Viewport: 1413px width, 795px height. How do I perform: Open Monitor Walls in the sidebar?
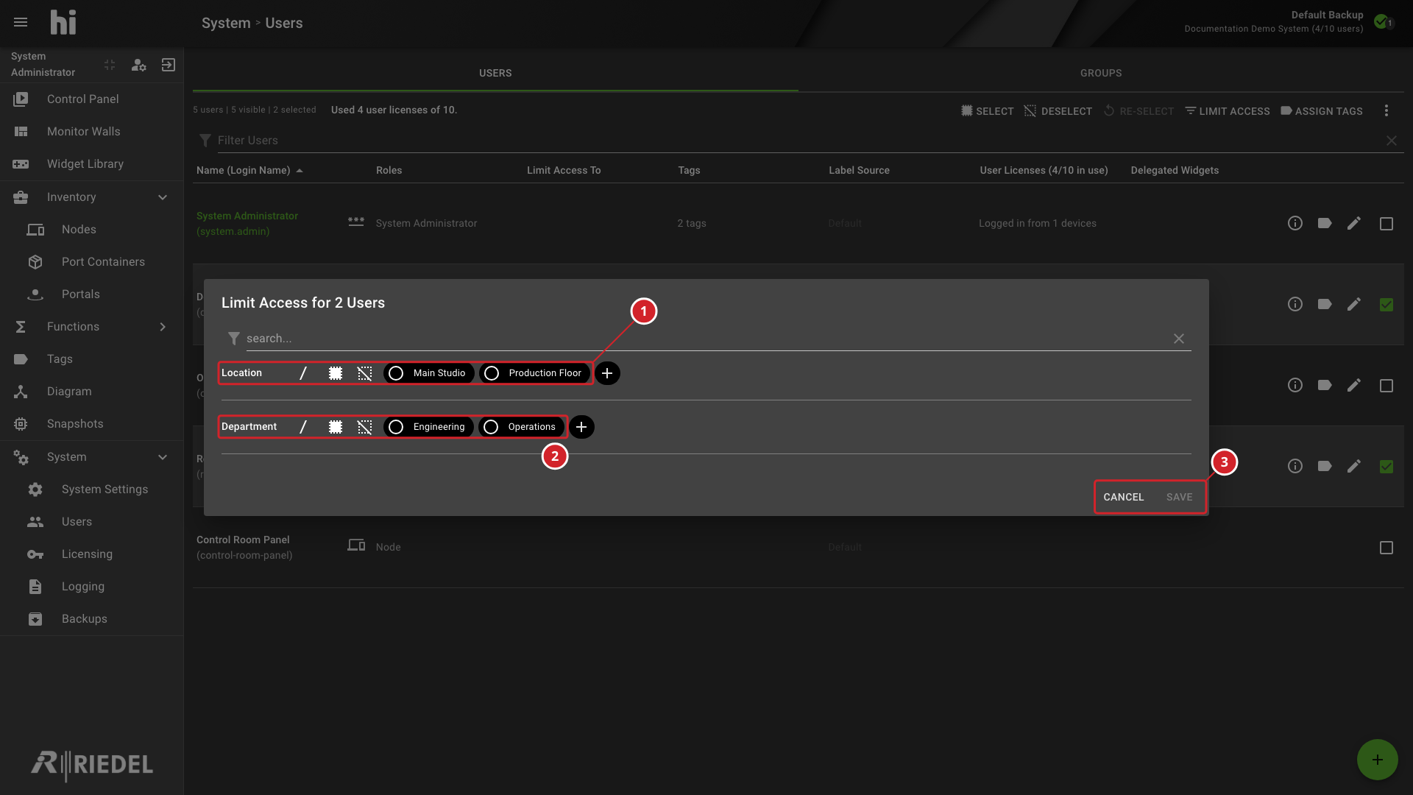(x=91, y=132)
